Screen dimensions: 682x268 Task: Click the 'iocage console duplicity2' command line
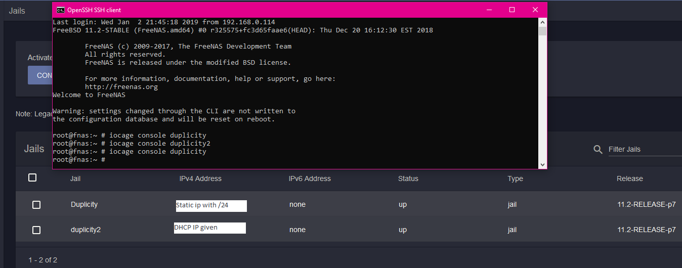point(132,144)
